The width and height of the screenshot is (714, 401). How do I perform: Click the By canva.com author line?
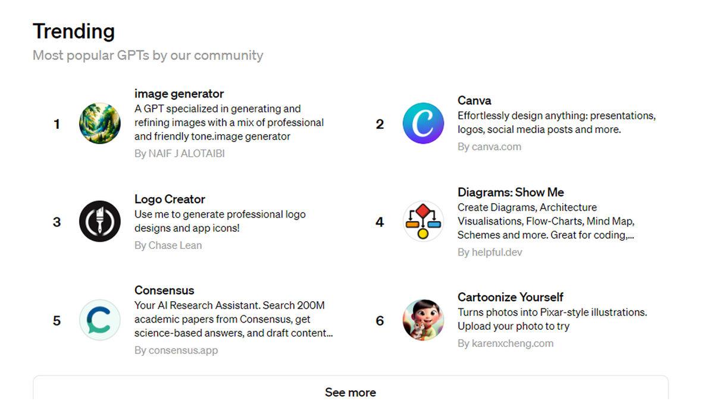point(489,147)
